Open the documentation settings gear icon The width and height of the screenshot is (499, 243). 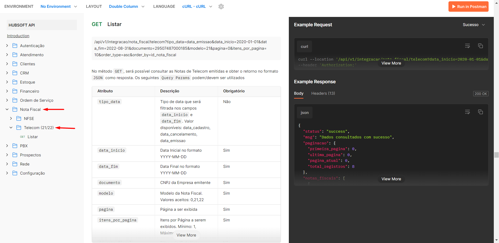coord(221,7)
